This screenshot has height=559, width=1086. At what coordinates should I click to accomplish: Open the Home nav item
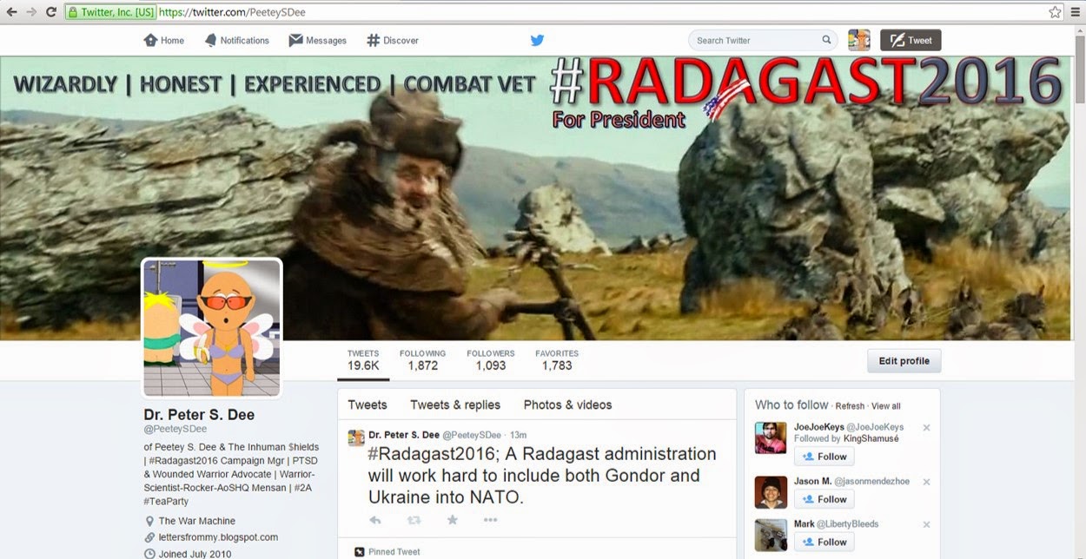coord(164,40)
